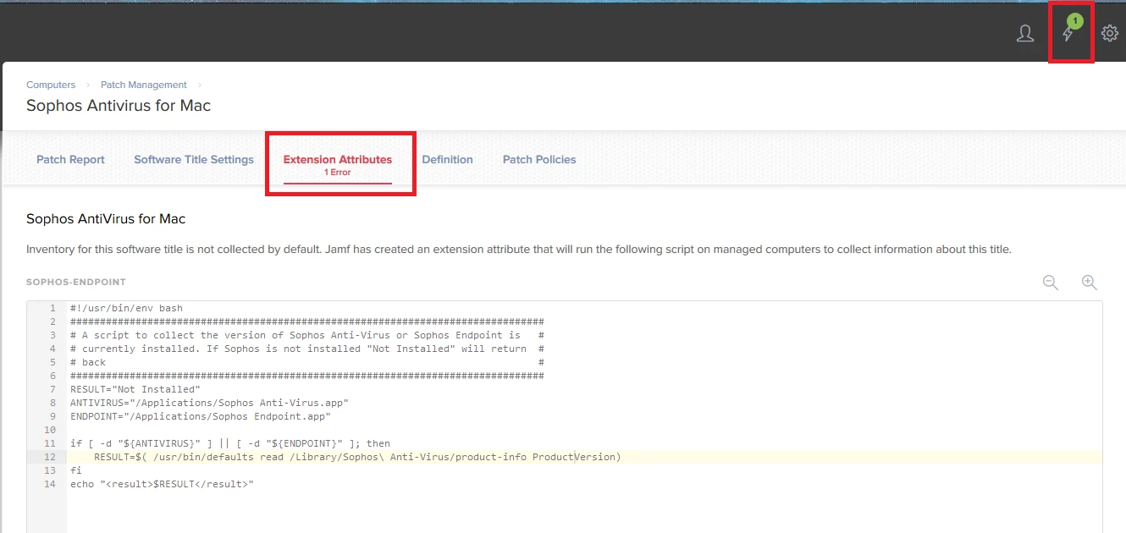
Task: Switch to Software Title Settings tab
Action: click(194, 159)
